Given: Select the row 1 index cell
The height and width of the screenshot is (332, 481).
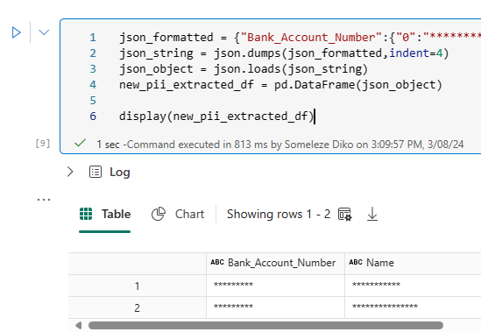Looking at the screenshot, I should [x=138, y=286].
